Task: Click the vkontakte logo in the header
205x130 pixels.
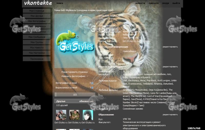Action: 38,3
